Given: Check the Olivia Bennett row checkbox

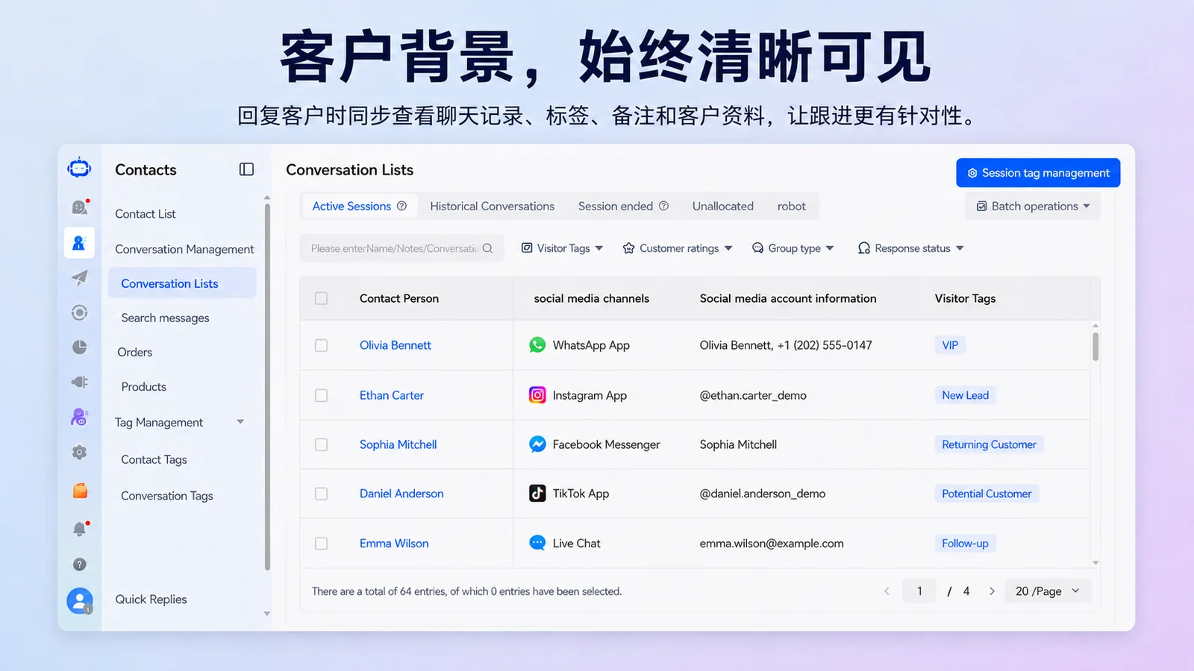Looking at the screenshot, I should pyautogui.click(x=321, y=345).
